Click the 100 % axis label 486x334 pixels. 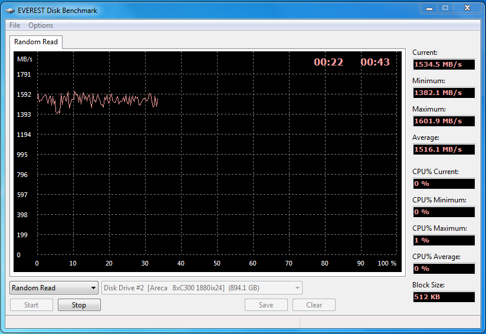[387, 263]
